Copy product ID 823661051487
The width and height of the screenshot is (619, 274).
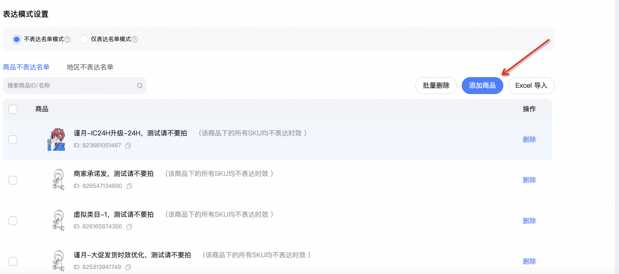point(128,145)
